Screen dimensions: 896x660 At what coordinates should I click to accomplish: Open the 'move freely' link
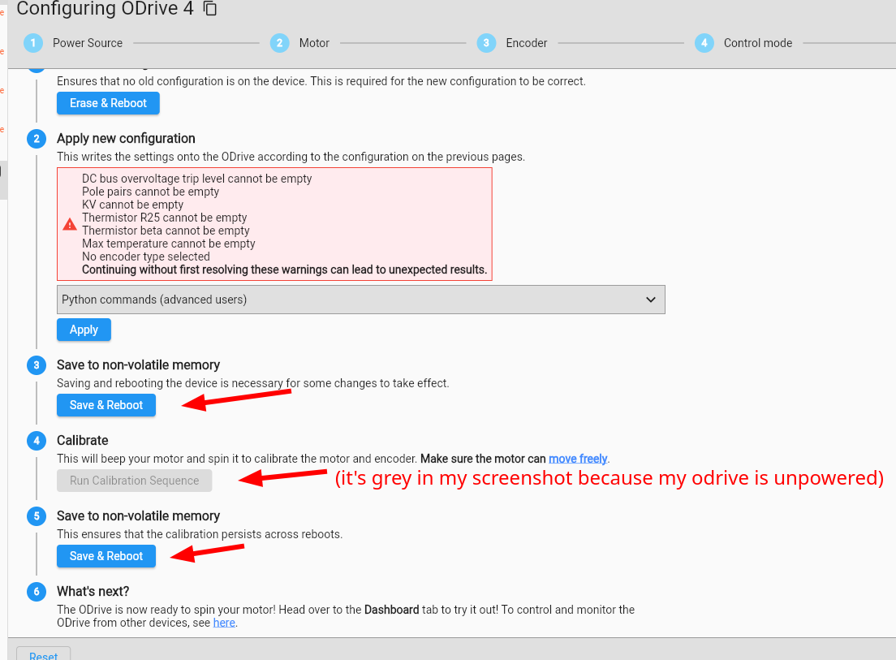pos(578,459)
